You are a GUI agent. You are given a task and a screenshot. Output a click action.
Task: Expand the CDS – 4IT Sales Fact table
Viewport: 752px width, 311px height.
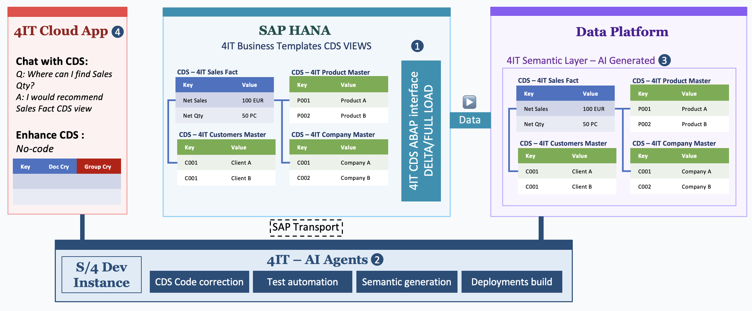point(207,72)
